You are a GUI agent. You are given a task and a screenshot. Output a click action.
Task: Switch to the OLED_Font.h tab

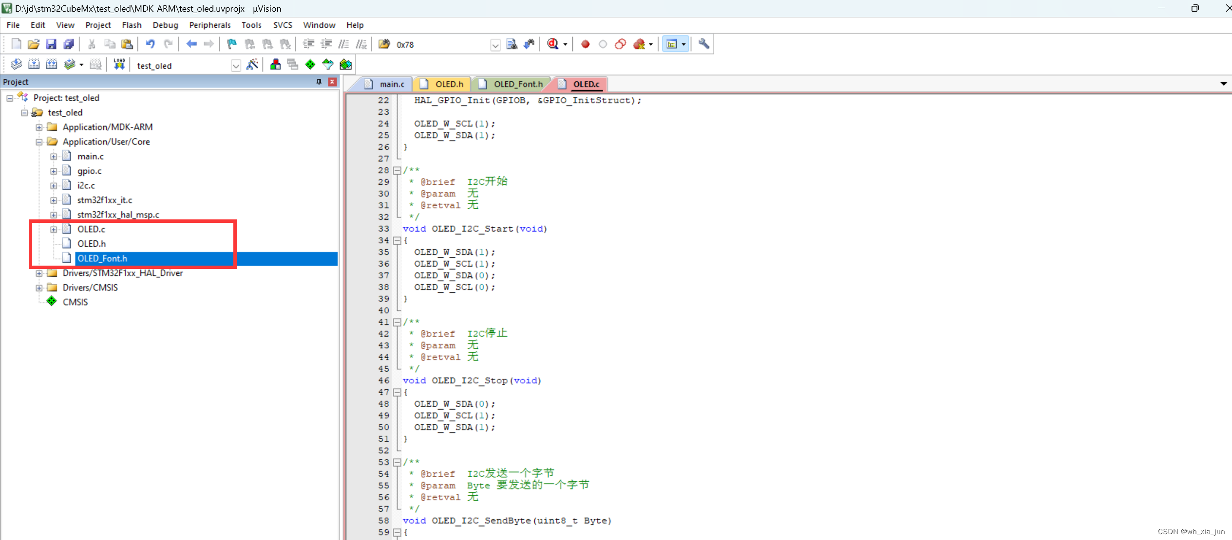pyautogui.click(x=518, y=84)
